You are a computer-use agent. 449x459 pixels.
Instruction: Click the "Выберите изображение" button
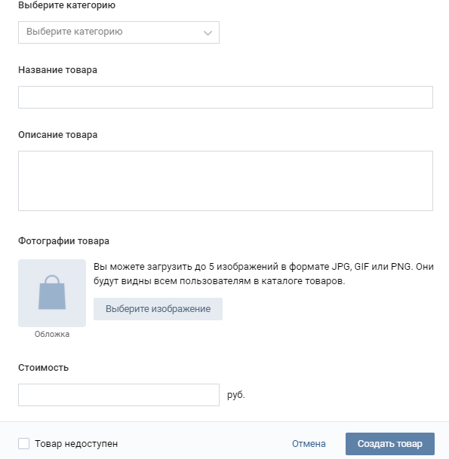(x=158, y=309)
